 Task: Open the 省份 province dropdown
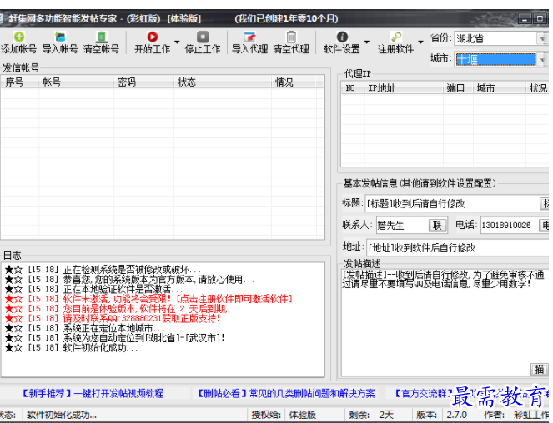coord(542,38)
